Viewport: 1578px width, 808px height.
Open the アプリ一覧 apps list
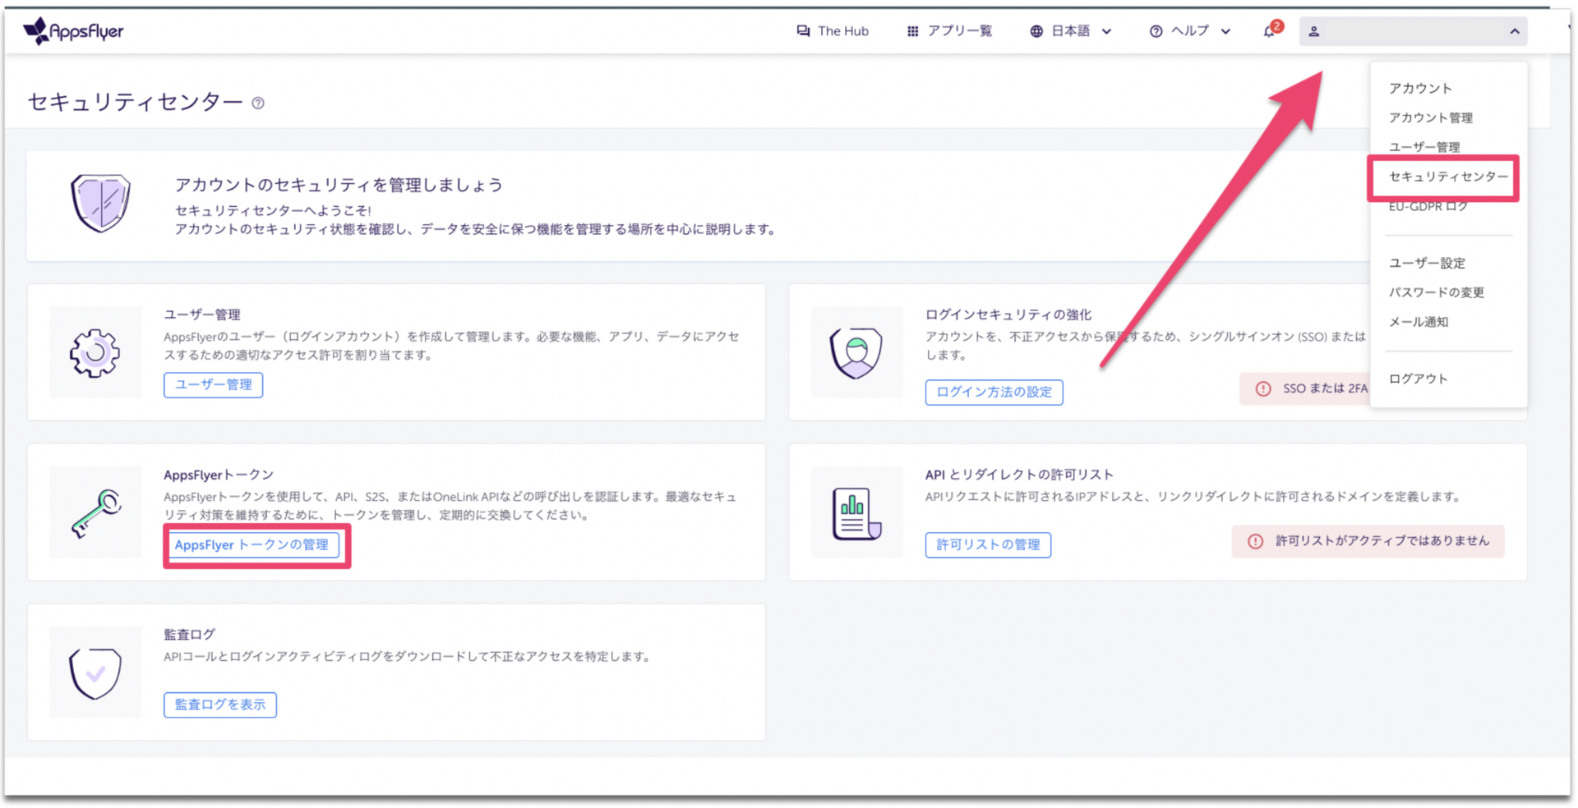point(949,31)
